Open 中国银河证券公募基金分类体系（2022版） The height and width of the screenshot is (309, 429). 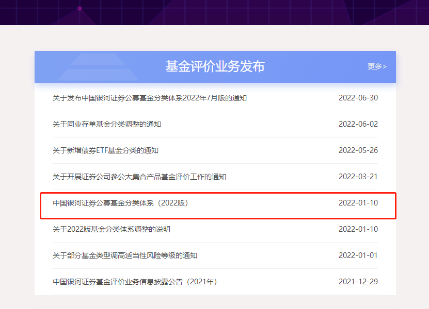point(120,203)
